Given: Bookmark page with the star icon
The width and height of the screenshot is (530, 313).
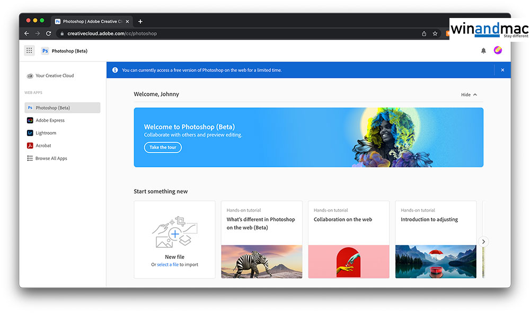Looking at the screenshot, I should (435, 33).
